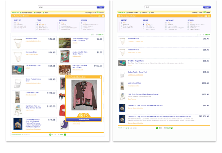Open Ladder-Back Chair link in right panel
This screenshot has width=222, height=153.
tap(135, 83)
